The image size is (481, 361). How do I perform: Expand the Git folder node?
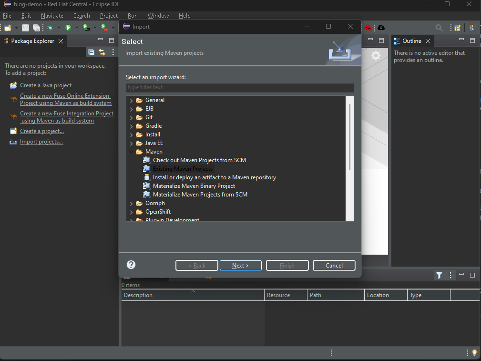click(x=131, y=118)
